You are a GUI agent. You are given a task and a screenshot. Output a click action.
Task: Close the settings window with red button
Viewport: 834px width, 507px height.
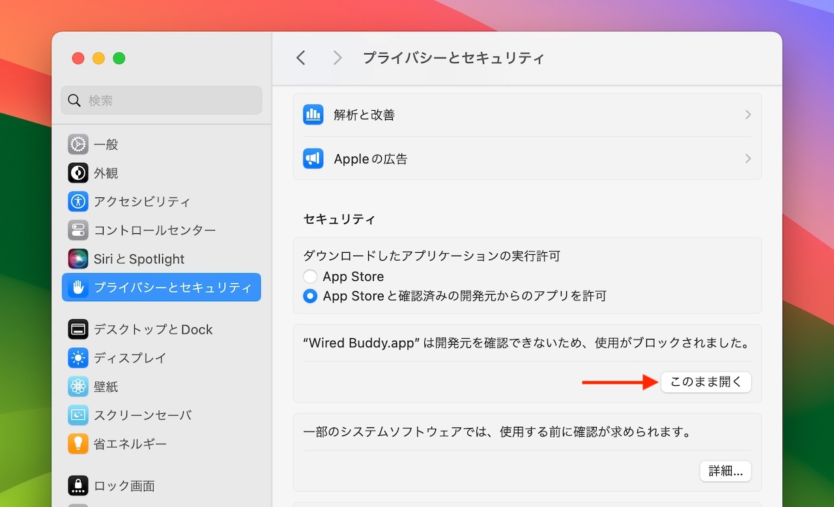pos(78,58)
